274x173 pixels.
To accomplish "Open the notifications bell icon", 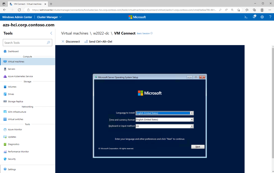I will click(x=254, y=17).
